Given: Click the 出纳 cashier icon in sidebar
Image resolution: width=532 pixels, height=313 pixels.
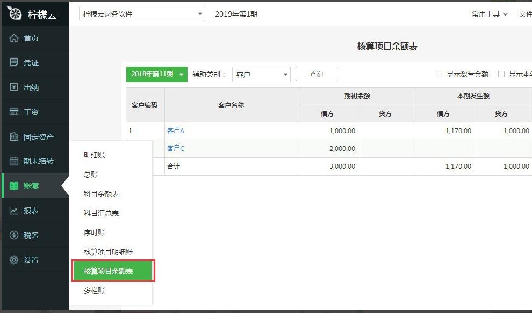Looking at the screenshot, I should [x=14, y=87].
